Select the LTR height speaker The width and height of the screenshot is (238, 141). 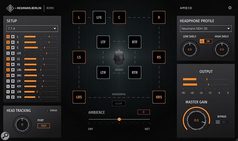tap(103, 72)
